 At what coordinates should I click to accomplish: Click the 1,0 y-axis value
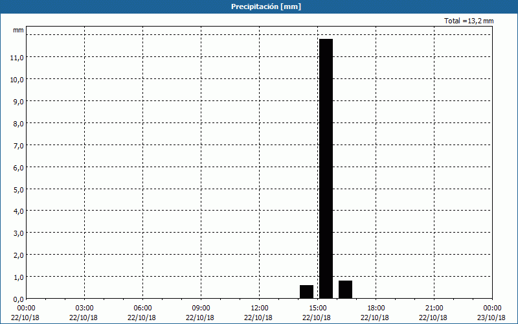[x=19, y=277]
